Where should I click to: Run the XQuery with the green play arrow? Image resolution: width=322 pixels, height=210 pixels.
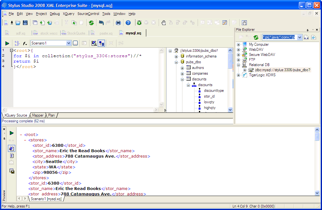pyautogui.click(x=7, y=43)
